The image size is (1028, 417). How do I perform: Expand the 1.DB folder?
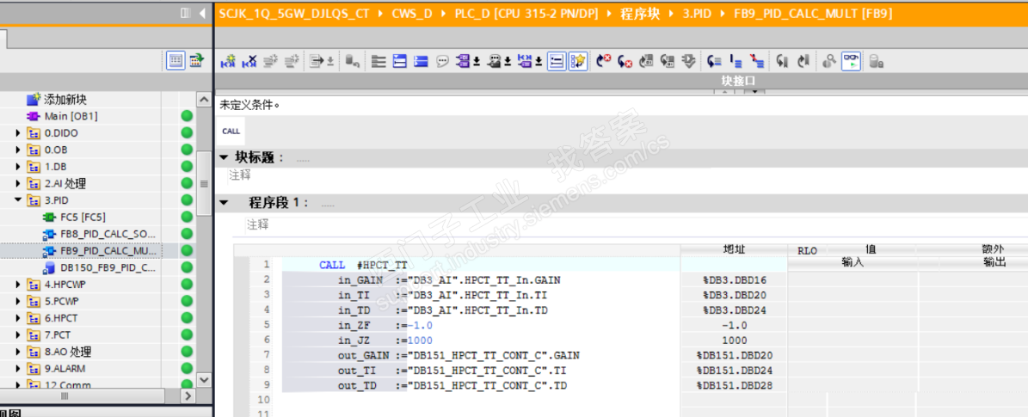(18, 167)
